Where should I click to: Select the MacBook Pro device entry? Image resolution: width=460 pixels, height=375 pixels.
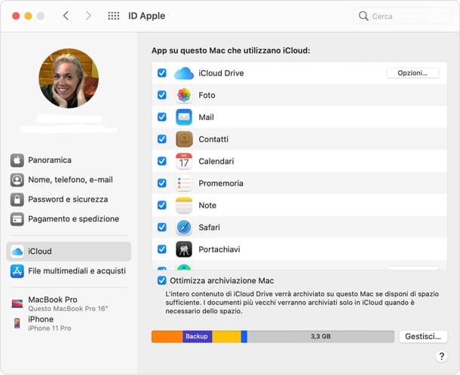[69, 303]
